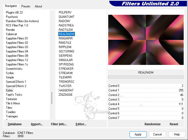Click the Apply button
The height and width of the screenshot is (140, 188).
tap(138, 134)
